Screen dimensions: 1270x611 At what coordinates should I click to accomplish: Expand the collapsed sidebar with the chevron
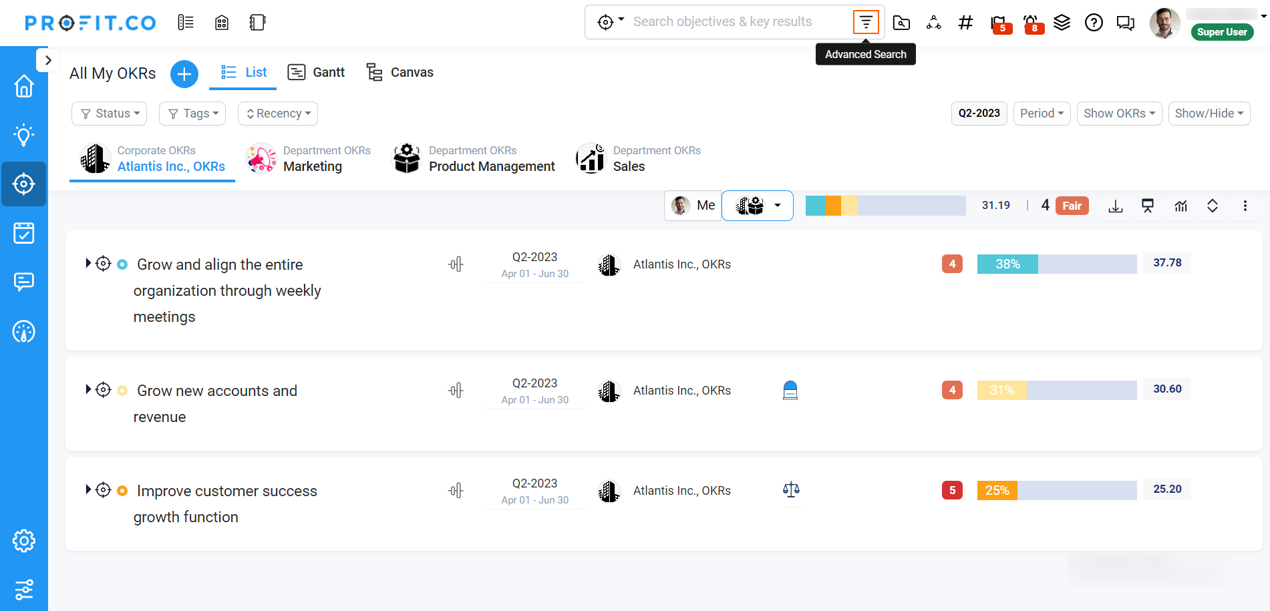pyautogui.click(x=48, y=60)
